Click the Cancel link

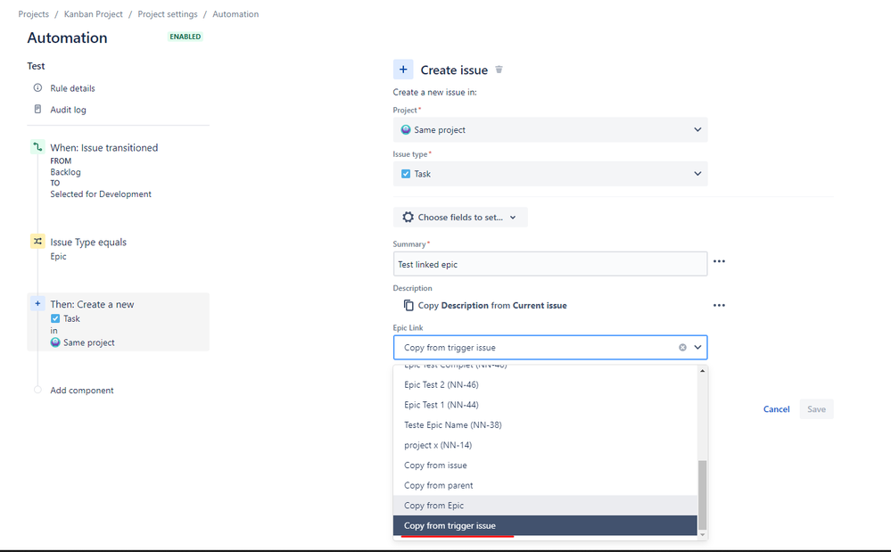pos(776,409)
